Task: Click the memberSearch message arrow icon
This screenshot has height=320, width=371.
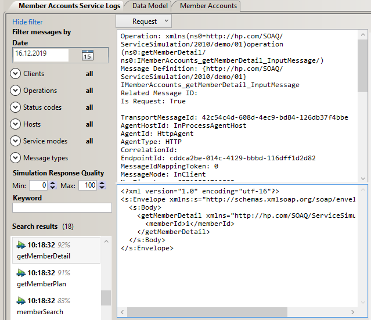Action: pos(21,301)
